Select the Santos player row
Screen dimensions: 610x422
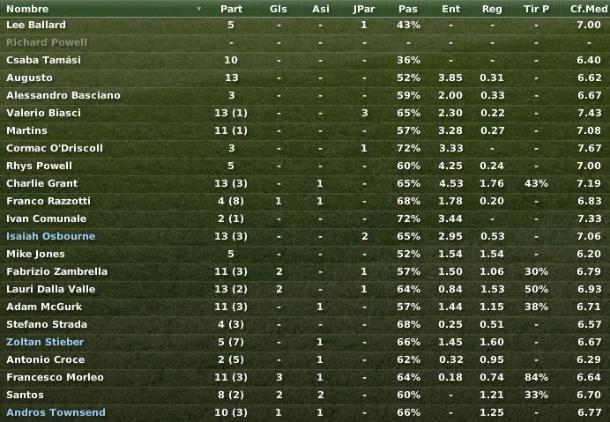click(x=305, y=395)
